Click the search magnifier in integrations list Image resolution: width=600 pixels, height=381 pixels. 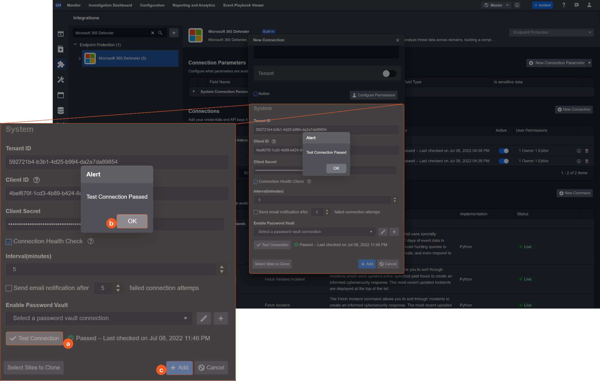[160, 33]
